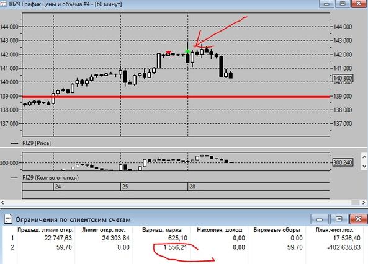Click the document icon of the client accounts limits table
368x264 pixels.
click(x=8, y=219)
